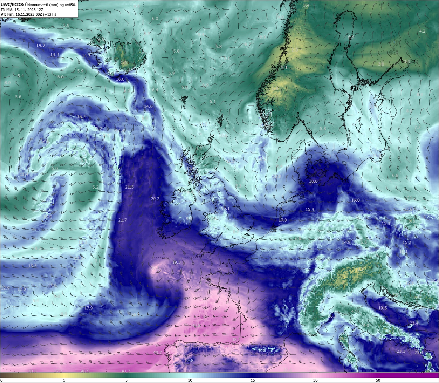Select the 41.7 value label

pyautogui.click(x=126, y=371)
